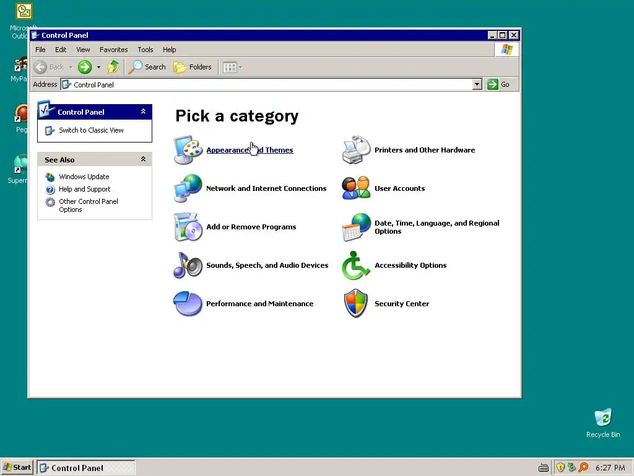Click the Views toolbar icon
This screenshot has height=476, width=634.
coord(230,67)
